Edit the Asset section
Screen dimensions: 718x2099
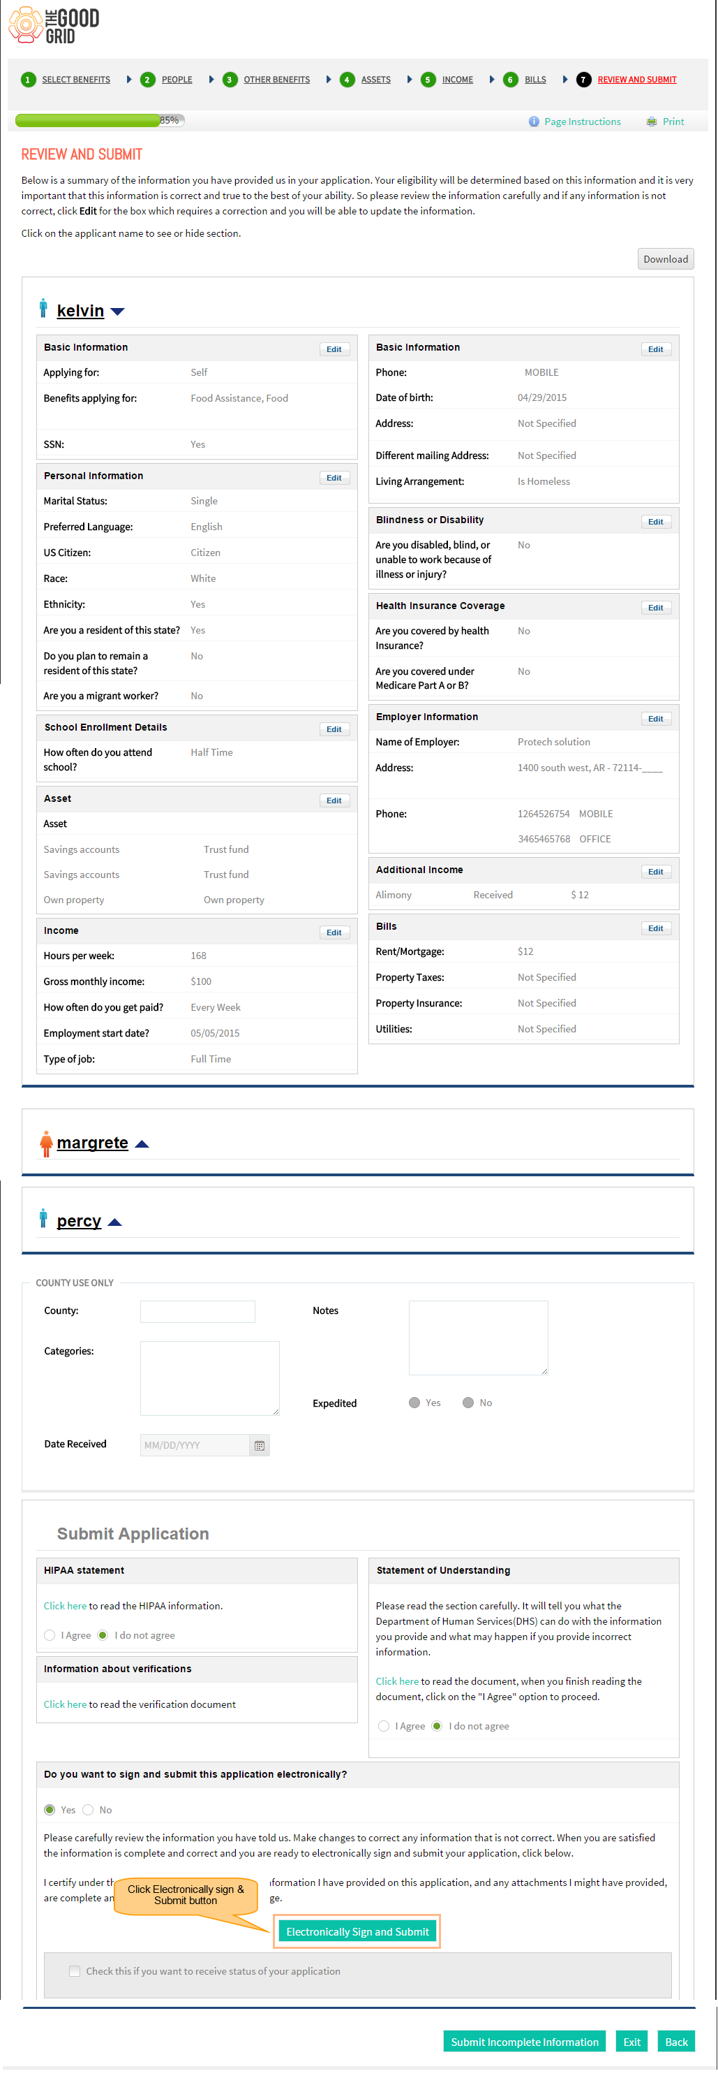tap(335, 800)
